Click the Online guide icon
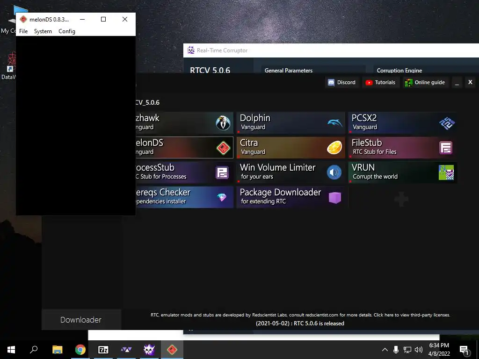 coord(408,82)
